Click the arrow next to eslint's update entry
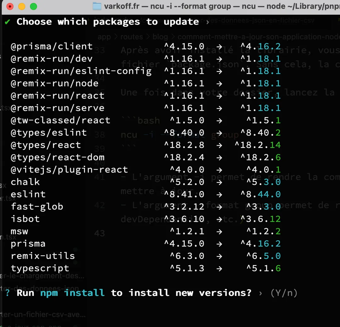 click(219, 194)
